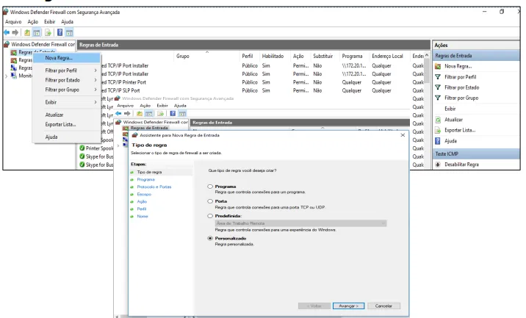The height and width of the screenshot is (318, 526).
Task: Select the Porta rule type radio button
Action: point(210,201)
